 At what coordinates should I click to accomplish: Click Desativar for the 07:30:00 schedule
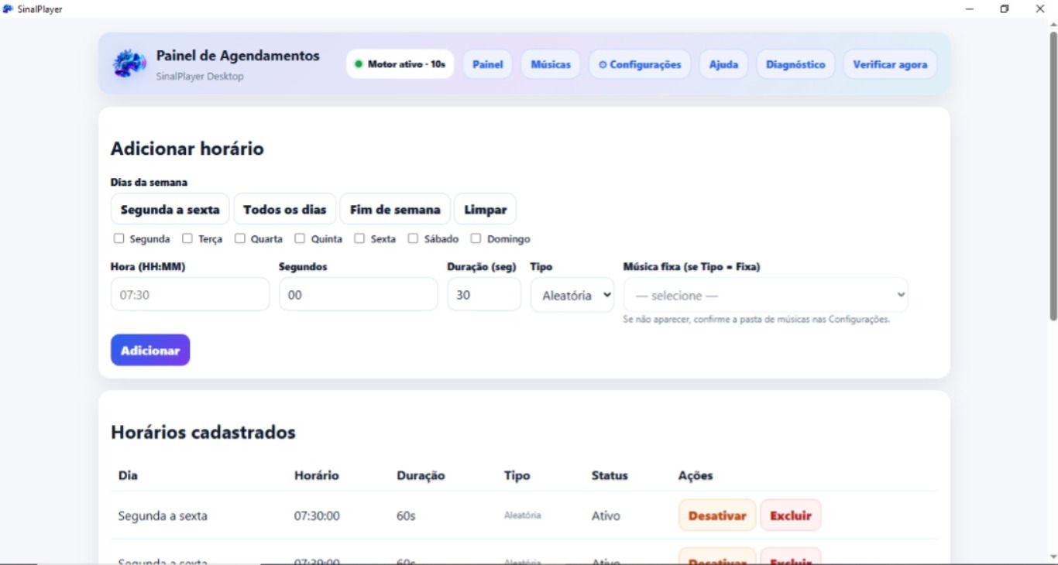(x=717, y=515)
